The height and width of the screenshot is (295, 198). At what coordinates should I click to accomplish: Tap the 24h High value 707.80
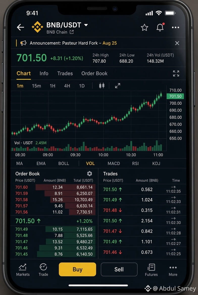pyautogui.click(x=99, y=61)
